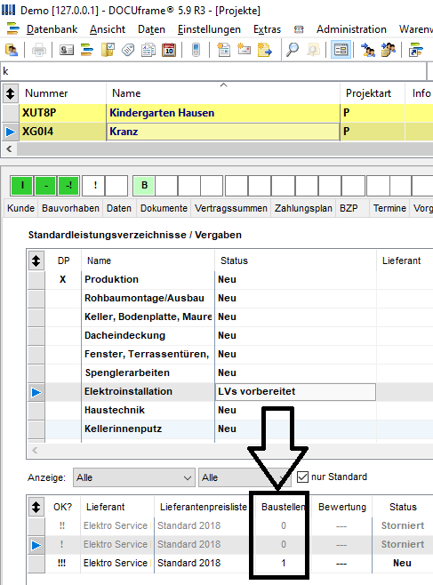Click the price tag toolbar icon
Screen dimensions: 433x585
pos(128,50)
